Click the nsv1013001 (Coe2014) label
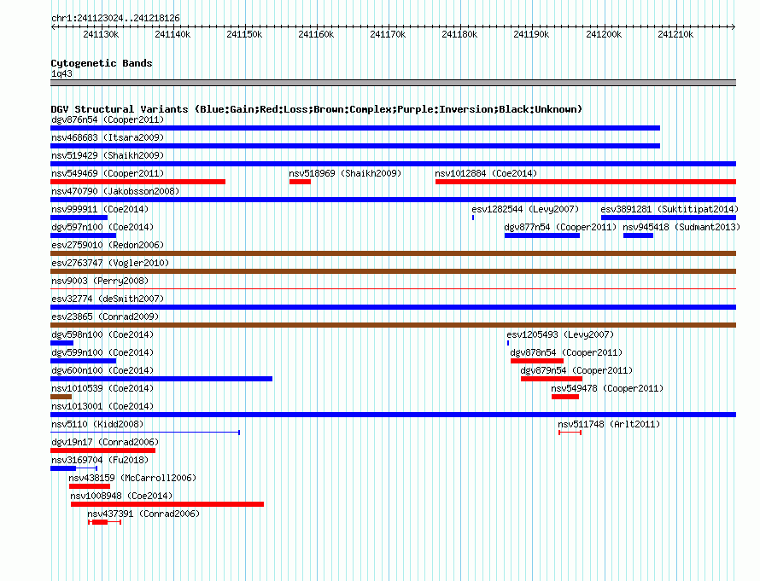The height and width of the screenshot is (581, 760). click(x=102, y=406)
